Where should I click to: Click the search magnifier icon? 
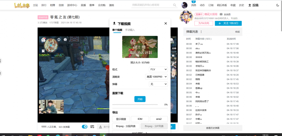point(175,5)
